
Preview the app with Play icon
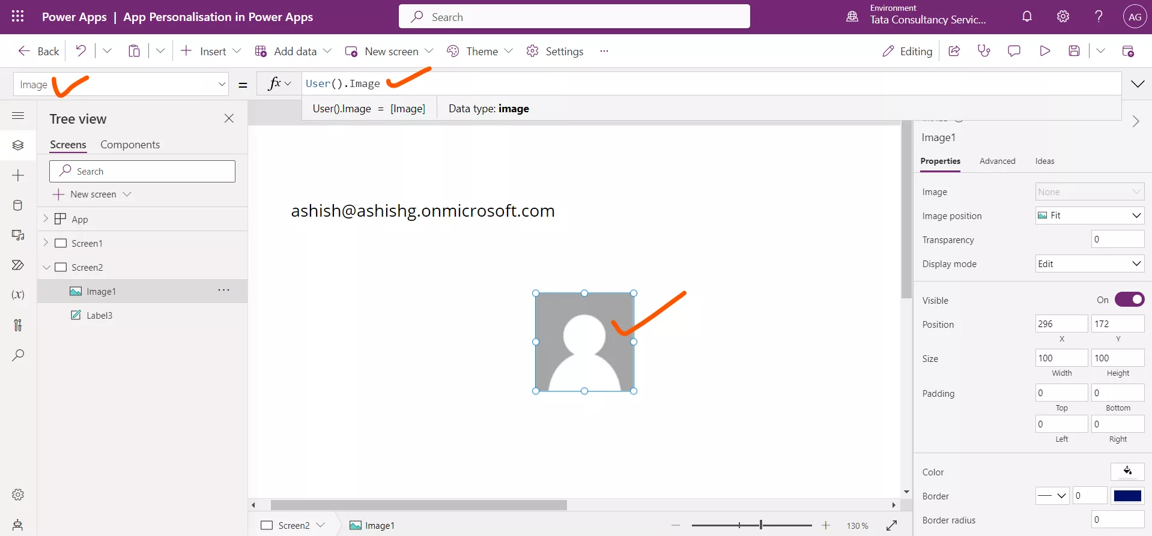[x=1044, y=51]
